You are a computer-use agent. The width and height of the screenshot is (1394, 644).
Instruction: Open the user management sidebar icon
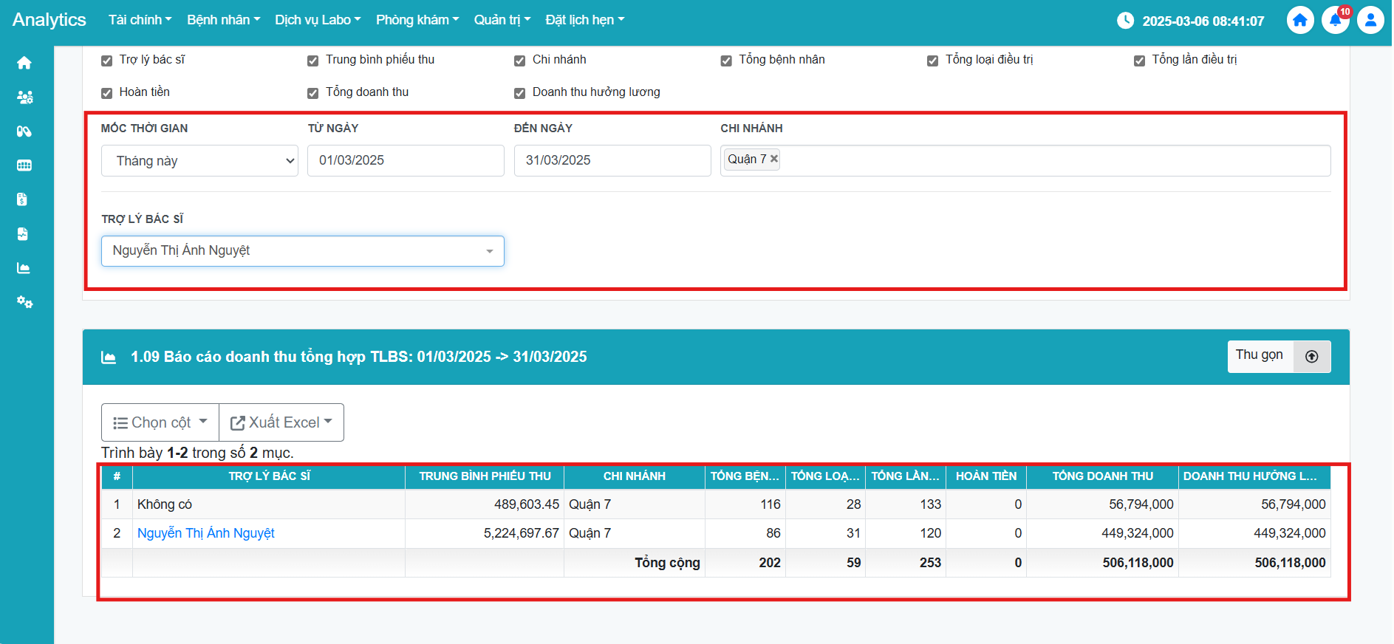tap(24, 97)
